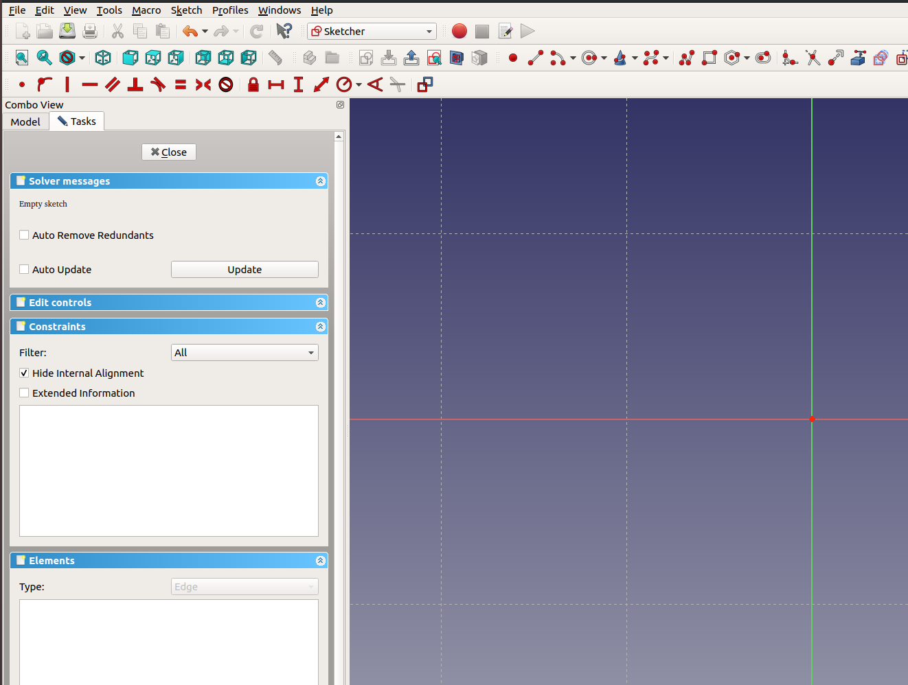
Task: Select the create polyline tool
Action: coord(686,58)
